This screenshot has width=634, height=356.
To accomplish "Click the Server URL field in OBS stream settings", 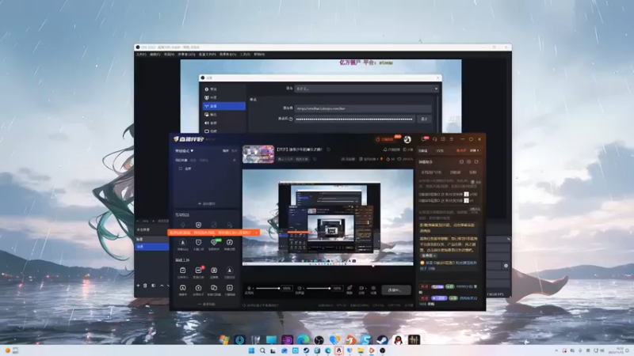I will 363,108.
